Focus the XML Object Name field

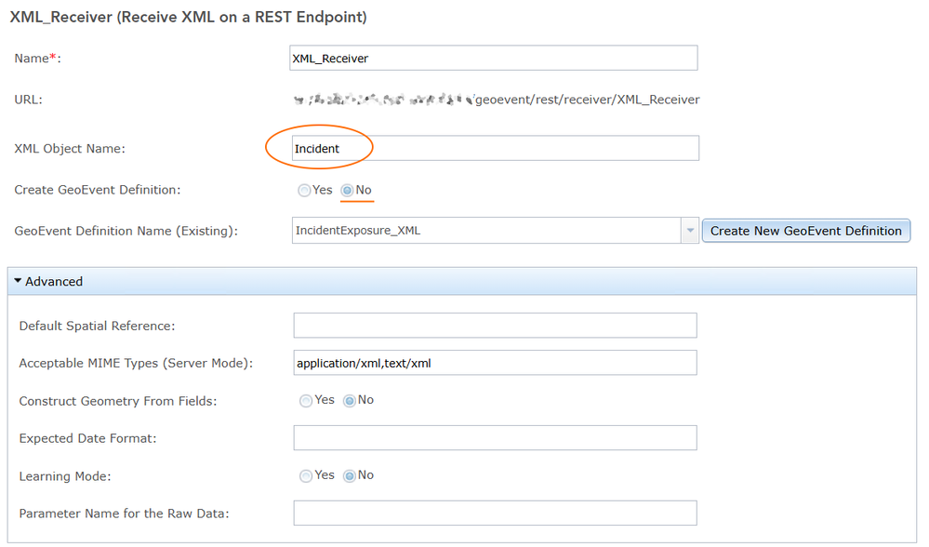pyautogui.click(x=494, y=149)
